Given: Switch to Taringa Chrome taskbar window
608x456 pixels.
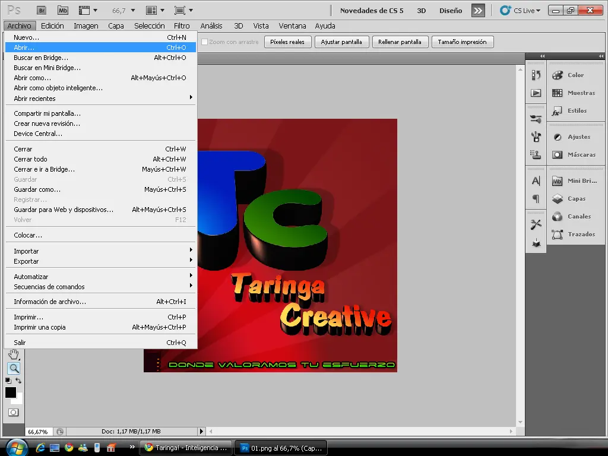Looking at the screenshot, I should click(x=185, y=448).
